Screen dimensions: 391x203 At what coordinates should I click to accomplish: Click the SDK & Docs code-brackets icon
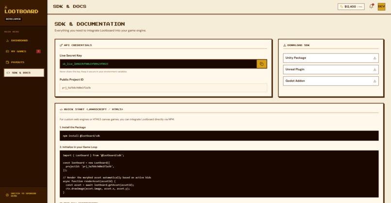[8, 73]
